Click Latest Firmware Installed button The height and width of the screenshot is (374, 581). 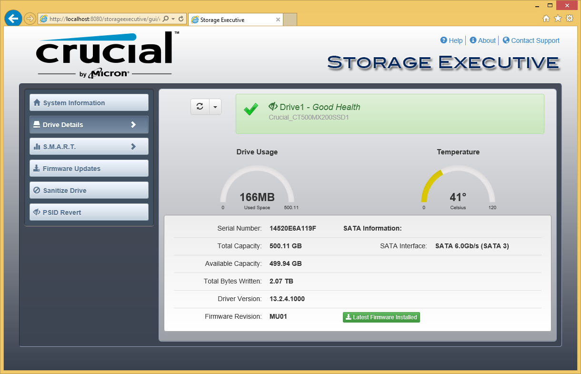pyautogui.click(x=381, y=317)
